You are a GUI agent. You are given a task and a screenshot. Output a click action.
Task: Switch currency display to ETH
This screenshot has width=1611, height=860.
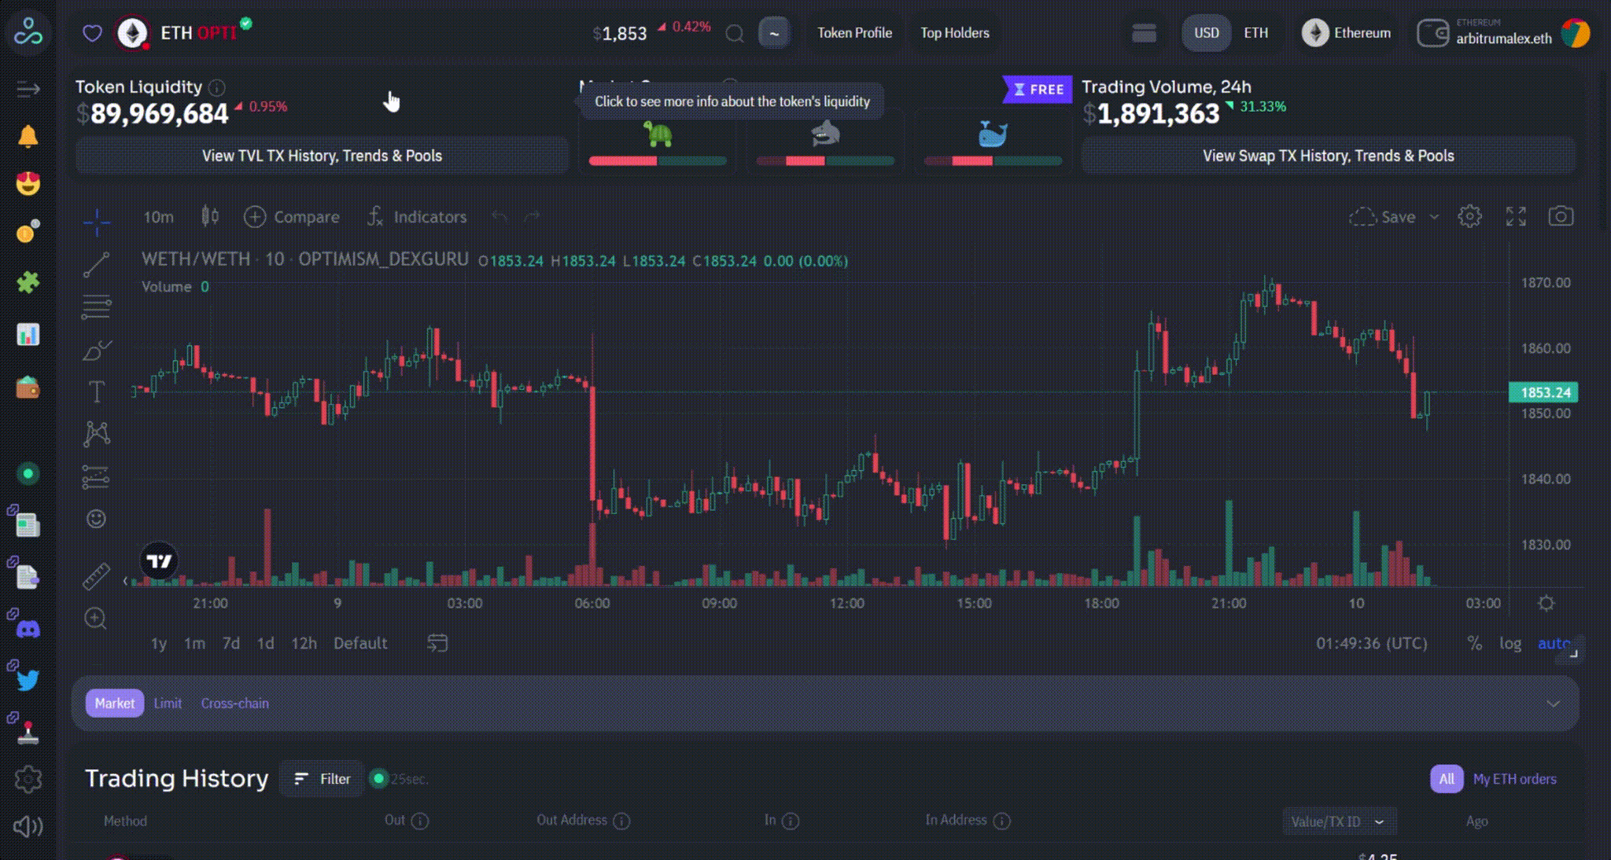[1255, 33]
